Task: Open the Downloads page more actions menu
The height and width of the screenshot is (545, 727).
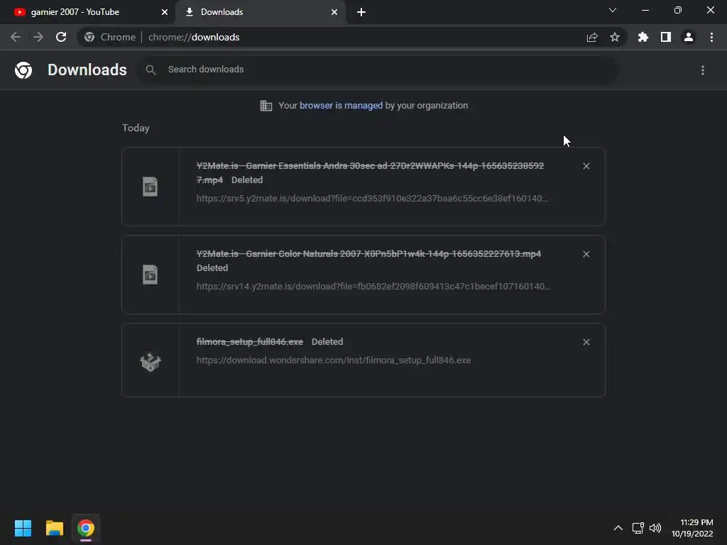Action: 703,70
